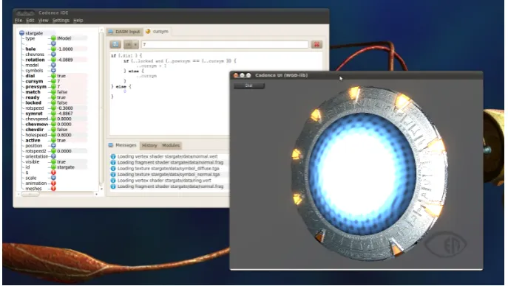This screenshot has width=508, height=286.
Task: Expand the symbols node blue sphere
Action: pos(53,70)
